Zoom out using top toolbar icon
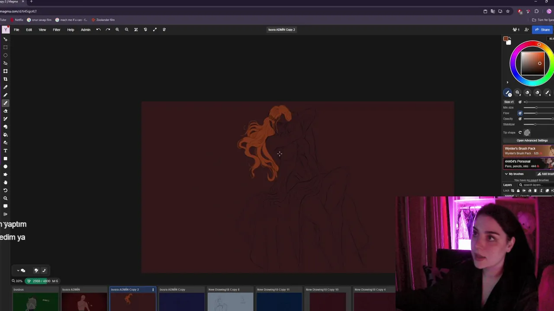This screenshot has height=311, width=554. click(x=126, y=29)
